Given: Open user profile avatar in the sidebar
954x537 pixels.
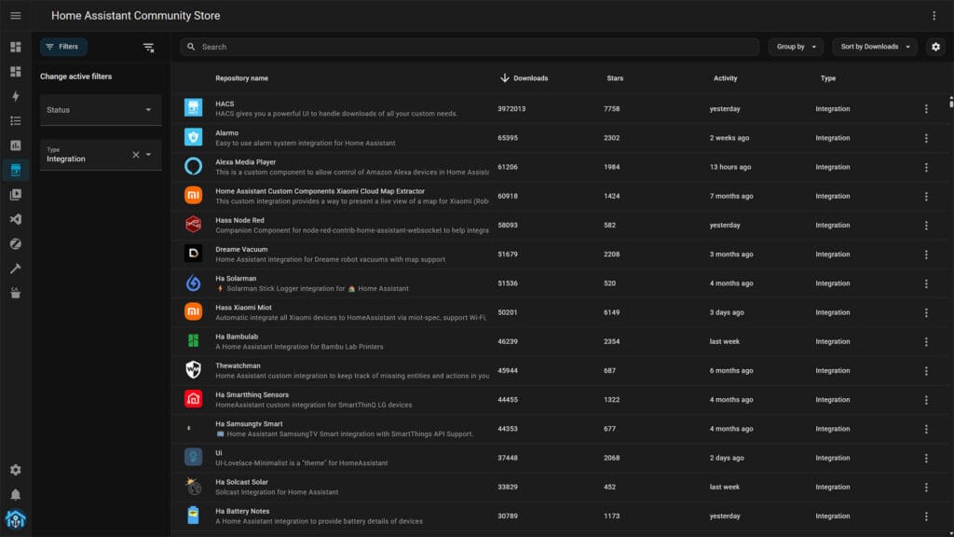Looking at the screenshot, I should 15,519.
